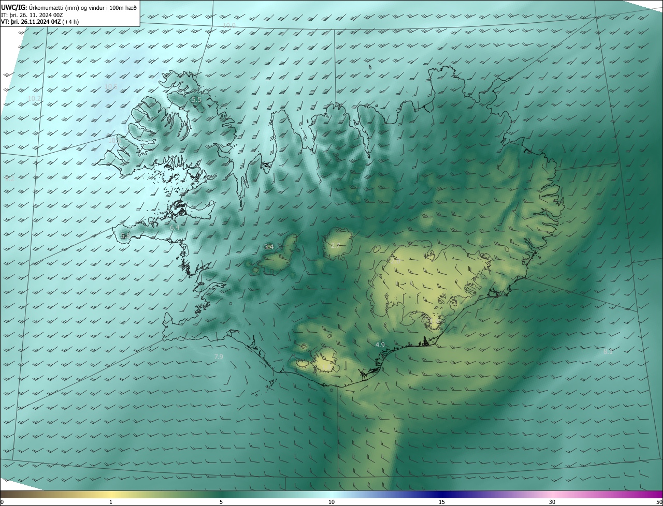663x506 pixels.
Task: Click the 6.4 value label on Snæfellsnes
Action: [175, 227]
